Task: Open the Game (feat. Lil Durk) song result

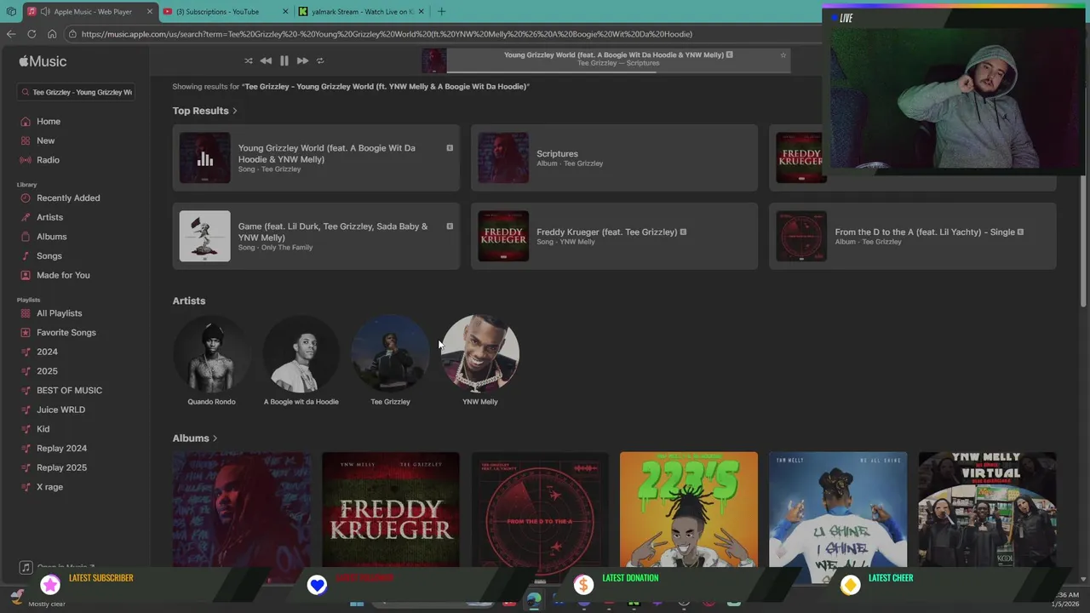Action: [x=316, y=236]
